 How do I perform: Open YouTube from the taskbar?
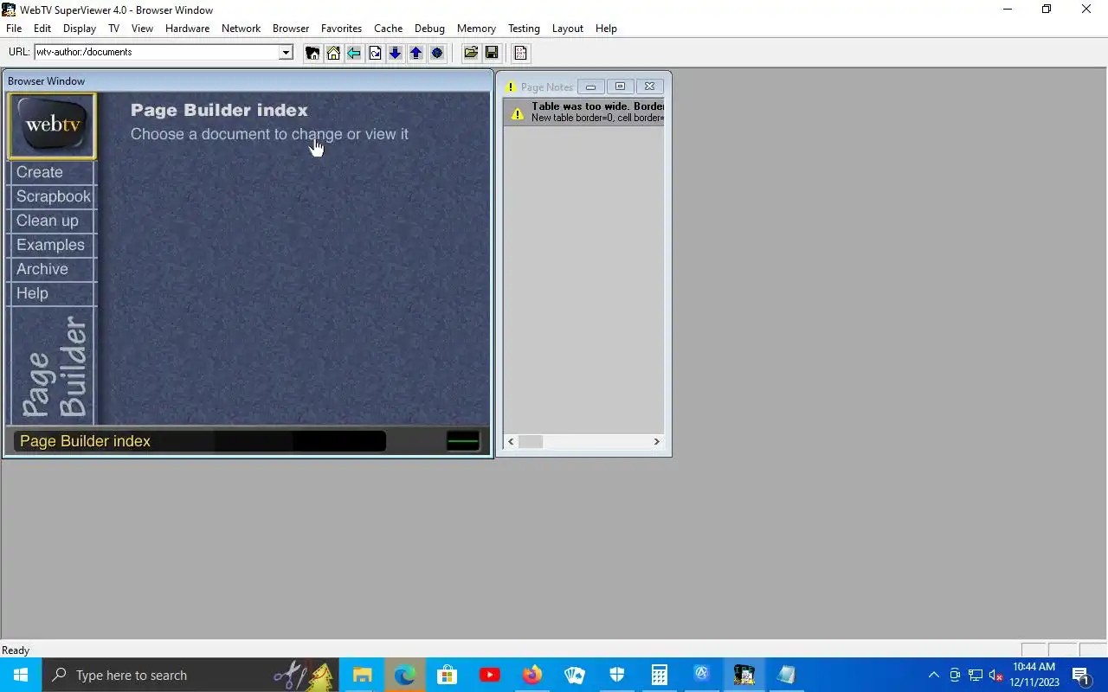coord(489,675)
